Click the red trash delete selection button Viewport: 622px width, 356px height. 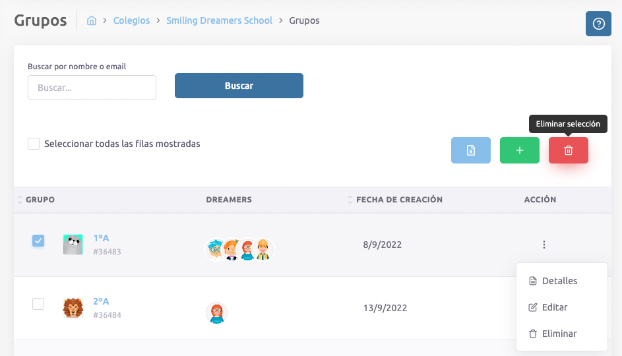coord(568,150)
